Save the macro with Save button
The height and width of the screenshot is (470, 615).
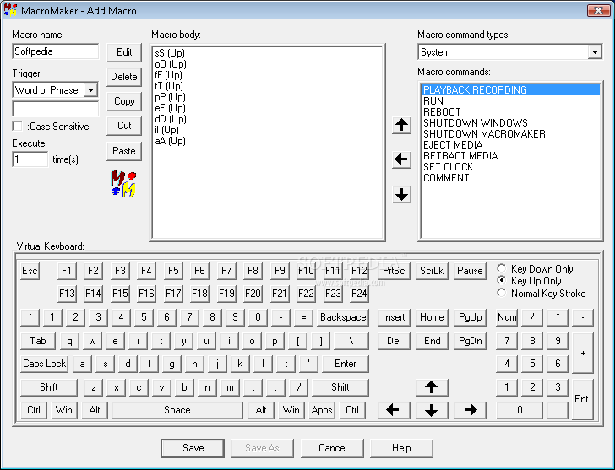click(193, 448)
